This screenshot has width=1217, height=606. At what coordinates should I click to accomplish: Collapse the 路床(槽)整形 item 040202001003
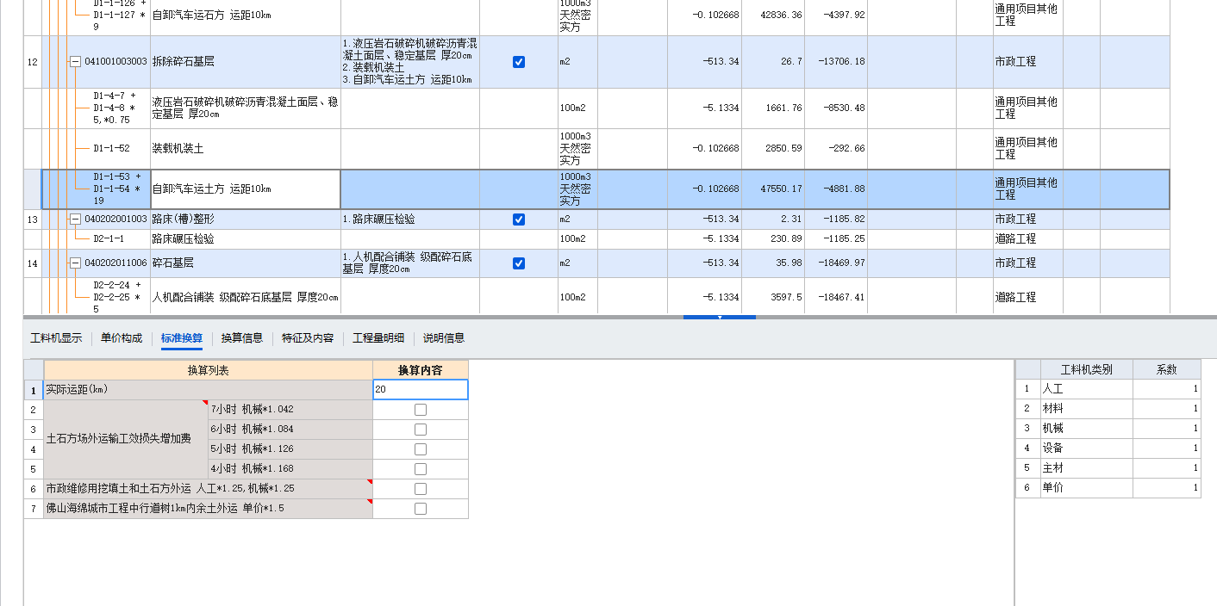pos(75,219)
